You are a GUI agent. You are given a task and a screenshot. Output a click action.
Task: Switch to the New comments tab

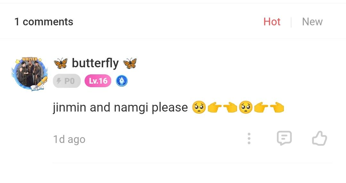(x=312, y=22)
